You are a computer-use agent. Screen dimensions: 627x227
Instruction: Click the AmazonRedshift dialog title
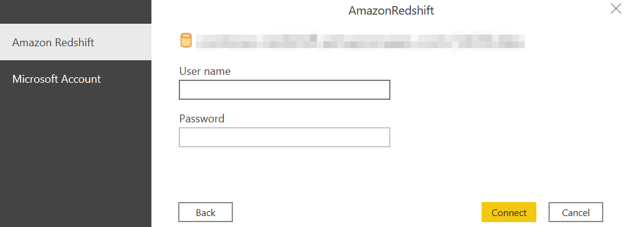391,10
